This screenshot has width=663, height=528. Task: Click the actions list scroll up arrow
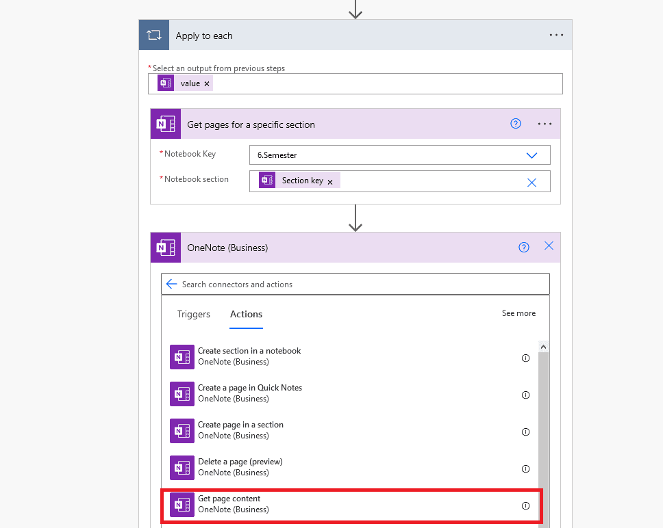click(543, 347)
